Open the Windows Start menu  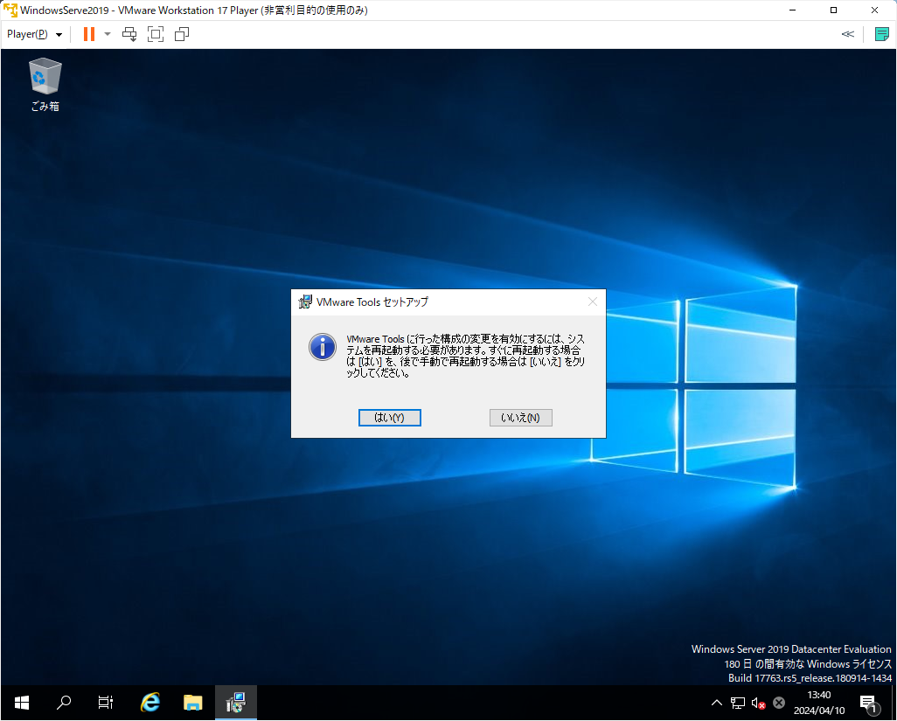click(x=22, y=703)
